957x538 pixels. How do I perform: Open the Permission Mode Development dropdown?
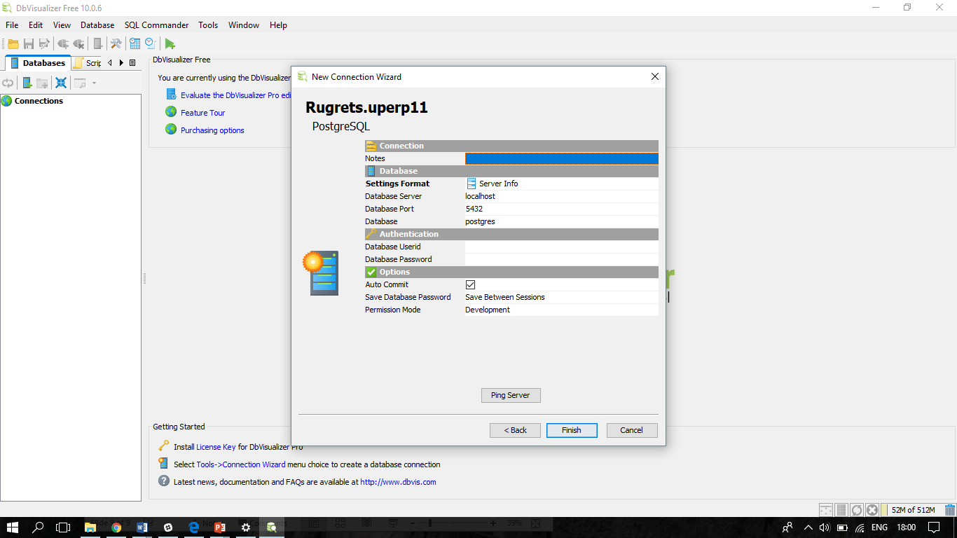pyautogui.click(x=562, y=310)
